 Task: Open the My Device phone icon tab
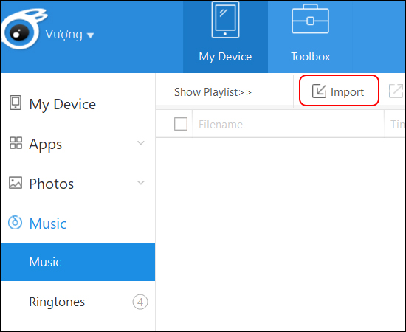[225, 20]
